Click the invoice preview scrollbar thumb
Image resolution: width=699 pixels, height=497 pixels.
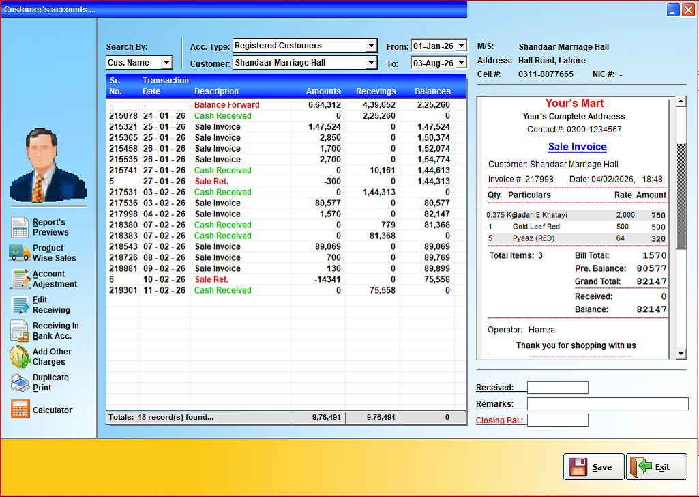tap(681, 197)
